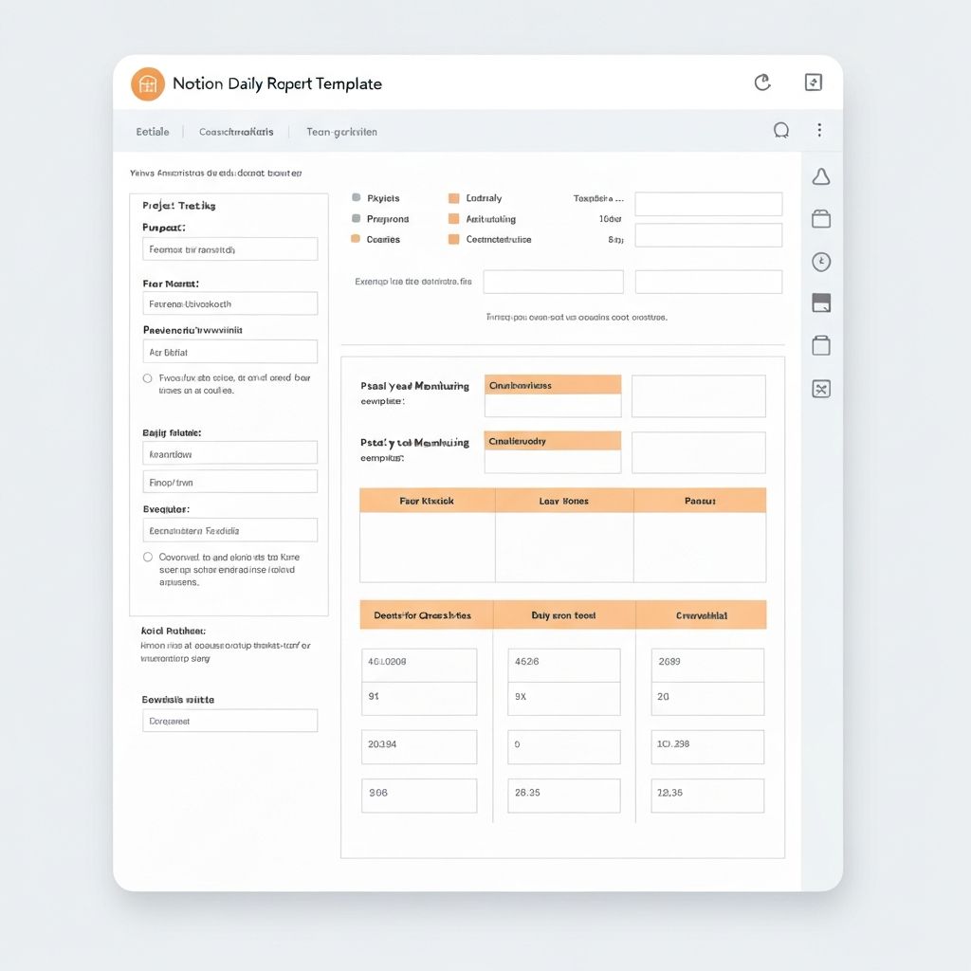Image resolution: width=971 pixels, height=971 pixels.
Task: Click the Eetiale tab label
Action: pos(152,132)
